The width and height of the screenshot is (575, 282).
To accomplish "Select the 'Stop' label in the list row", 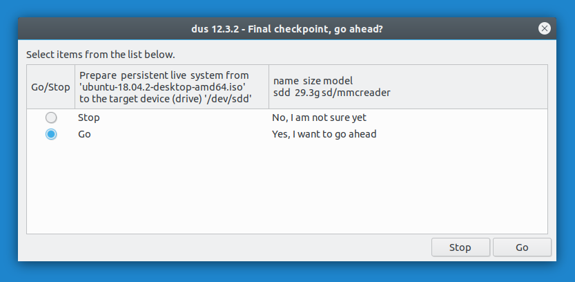I will (89, 117).
